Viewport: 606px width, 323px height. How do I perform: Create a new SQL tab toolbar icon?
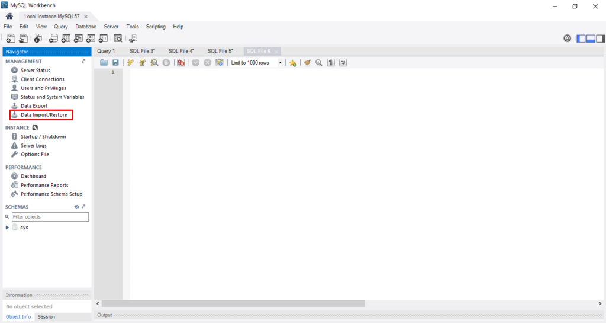point(11,39)
